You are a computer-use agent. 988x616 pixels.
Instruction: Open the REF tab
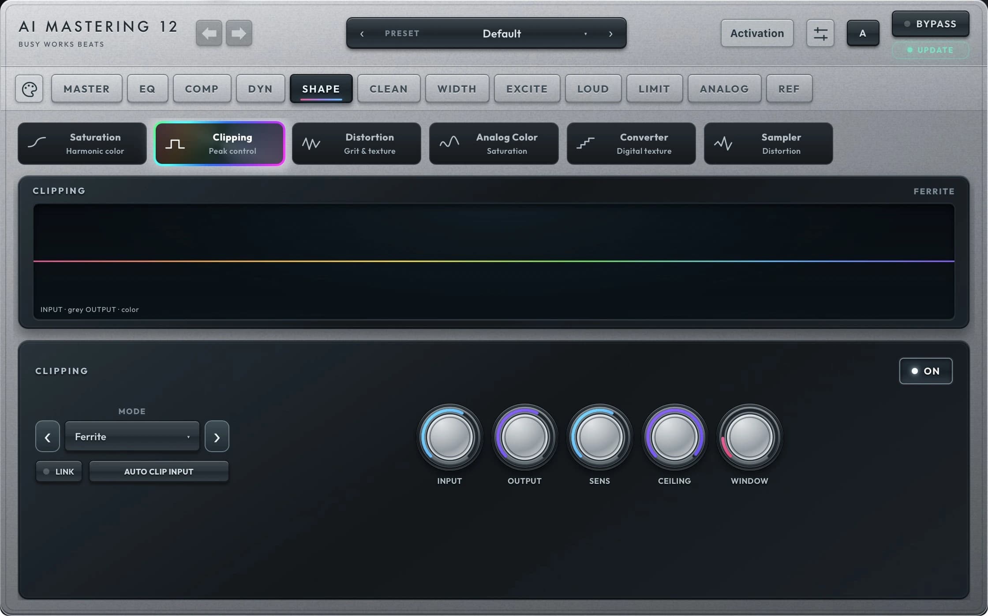[789, 89]
